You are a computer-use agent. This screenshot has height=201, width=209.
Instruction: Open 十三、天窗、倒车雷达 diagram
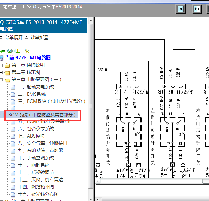[x=40, y=180]
